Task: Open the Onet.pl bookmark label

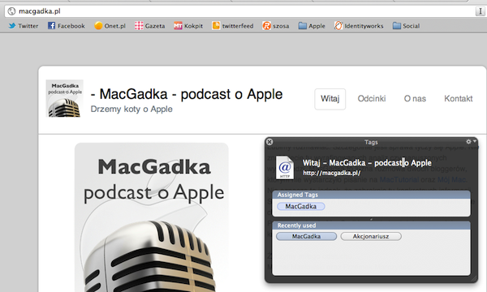Action: (x=115, y=26)
